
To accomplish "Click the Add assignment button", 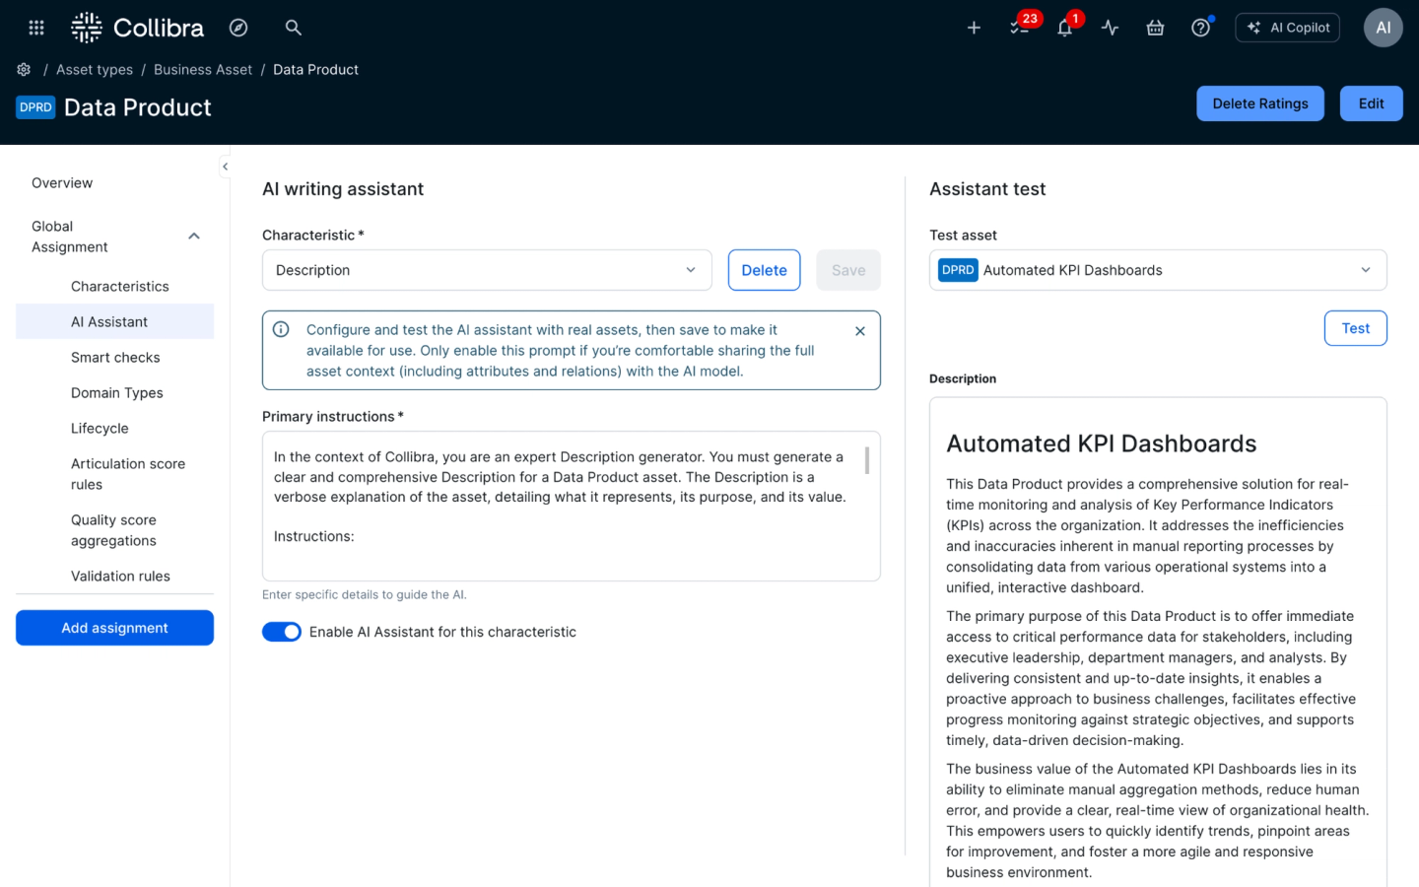I will click(x=114, y=628).
